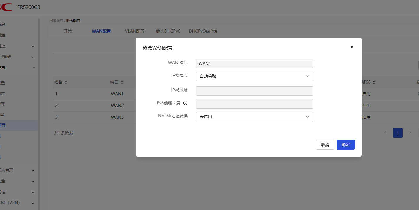Expand the 行为管理 sidebar section

click(x=33, y=170)
